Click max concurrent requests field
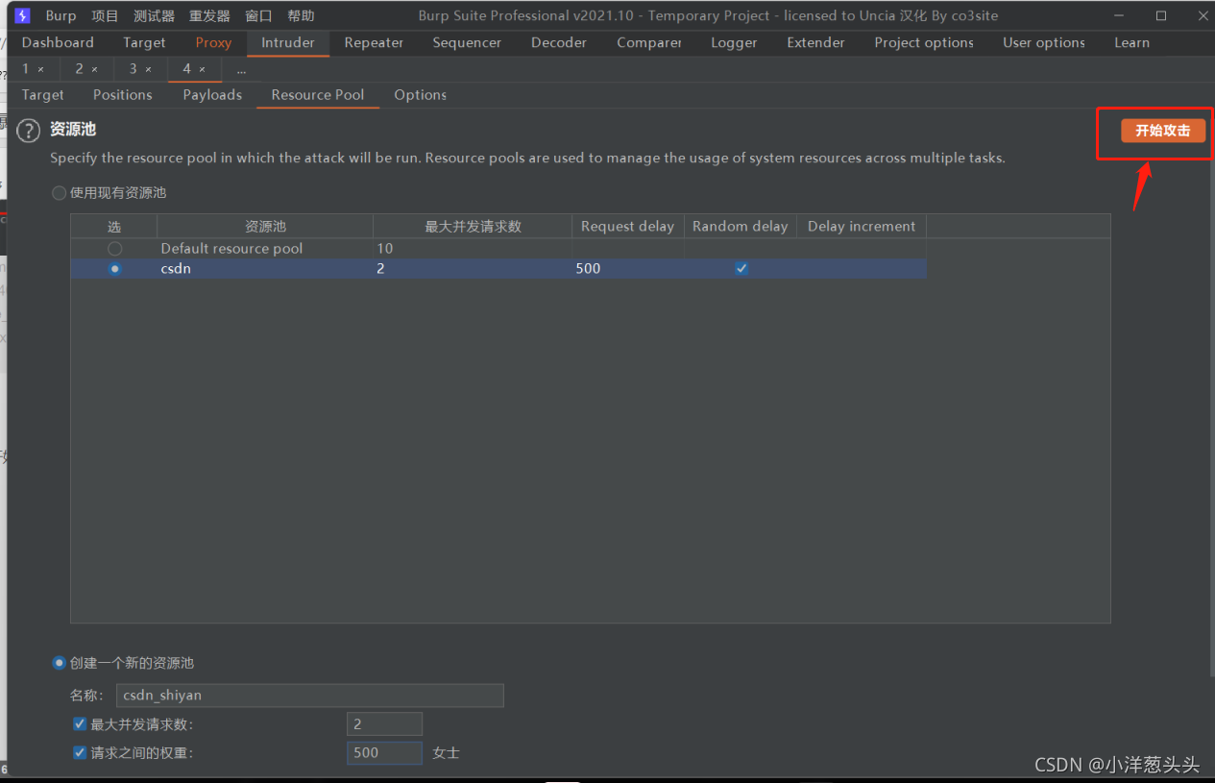1215x783 pixels. (384, 724)
